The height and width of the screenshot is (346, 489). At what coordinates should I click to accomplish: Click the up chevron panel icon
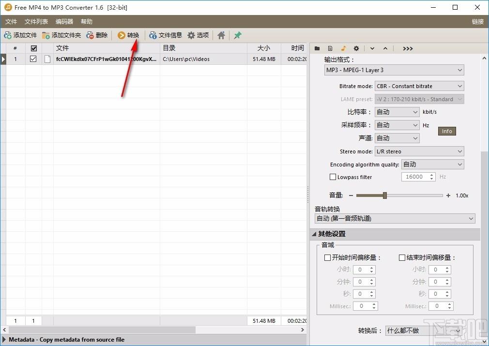[385, 48]
